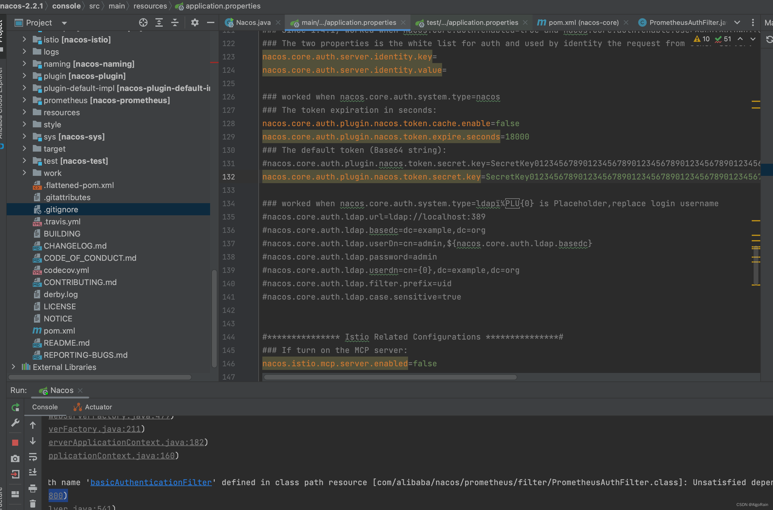This screenshot has width=773, height=510.
Task: Click the Project panel horizontal scrollbar
Action: (x=100, y=377)
